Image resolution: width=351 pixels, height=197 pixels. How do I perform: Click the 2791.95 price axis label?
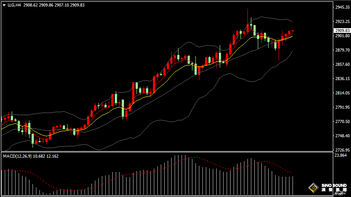342,107
